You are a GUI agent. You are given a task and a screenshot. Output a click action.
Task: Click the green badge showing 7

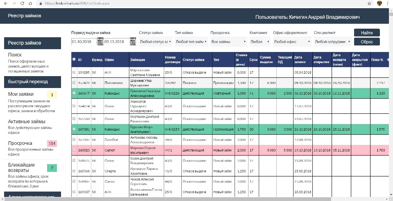52,168
